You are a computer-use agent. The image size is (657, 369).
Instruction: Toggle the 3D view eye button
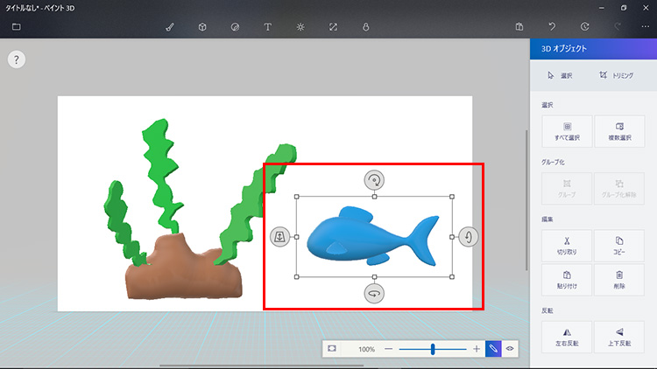pyautogui.click(x=510, y=349)
